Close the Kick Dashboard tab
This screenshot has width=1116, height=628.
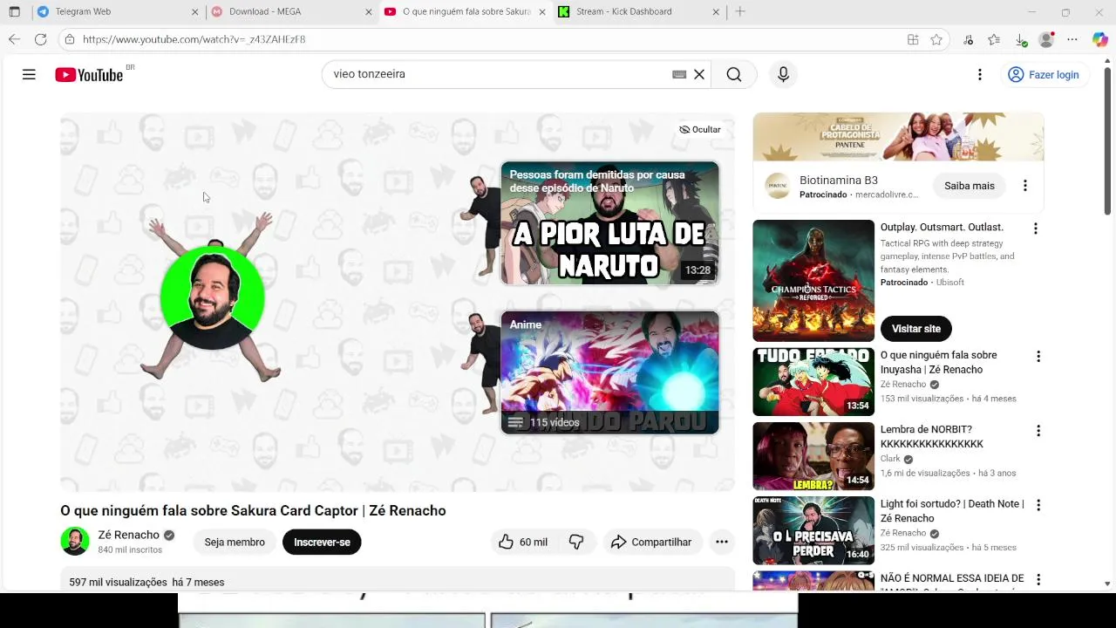tap(716, 11)
